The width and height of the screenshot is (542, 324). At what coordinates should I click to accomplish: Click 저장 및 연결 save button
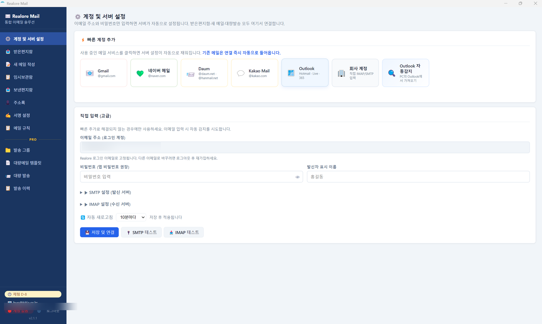click(x=99, y=232)
